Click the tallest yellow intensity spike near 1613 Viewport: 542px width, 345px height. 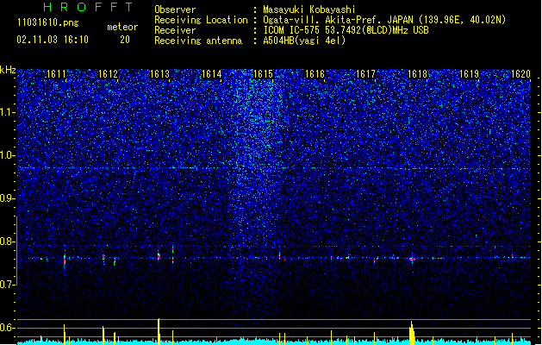tap(159, 331)
